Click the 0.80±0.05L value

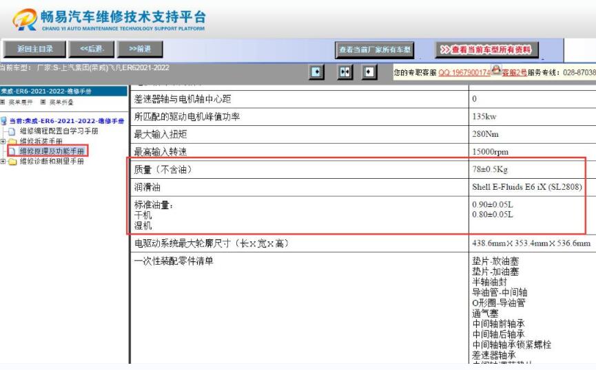coord(492,215)
